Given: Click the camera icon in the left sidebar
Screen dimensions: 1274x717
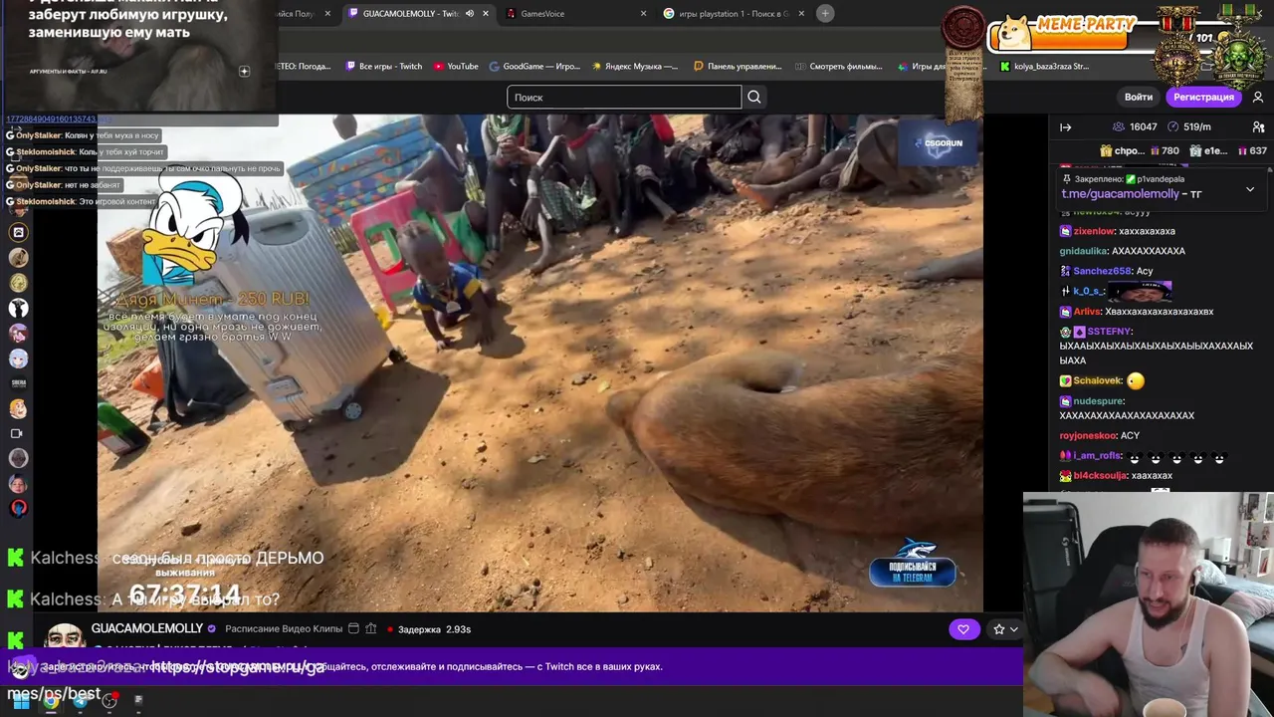Looking at the screenshot, I should click(x=17, y=433).
